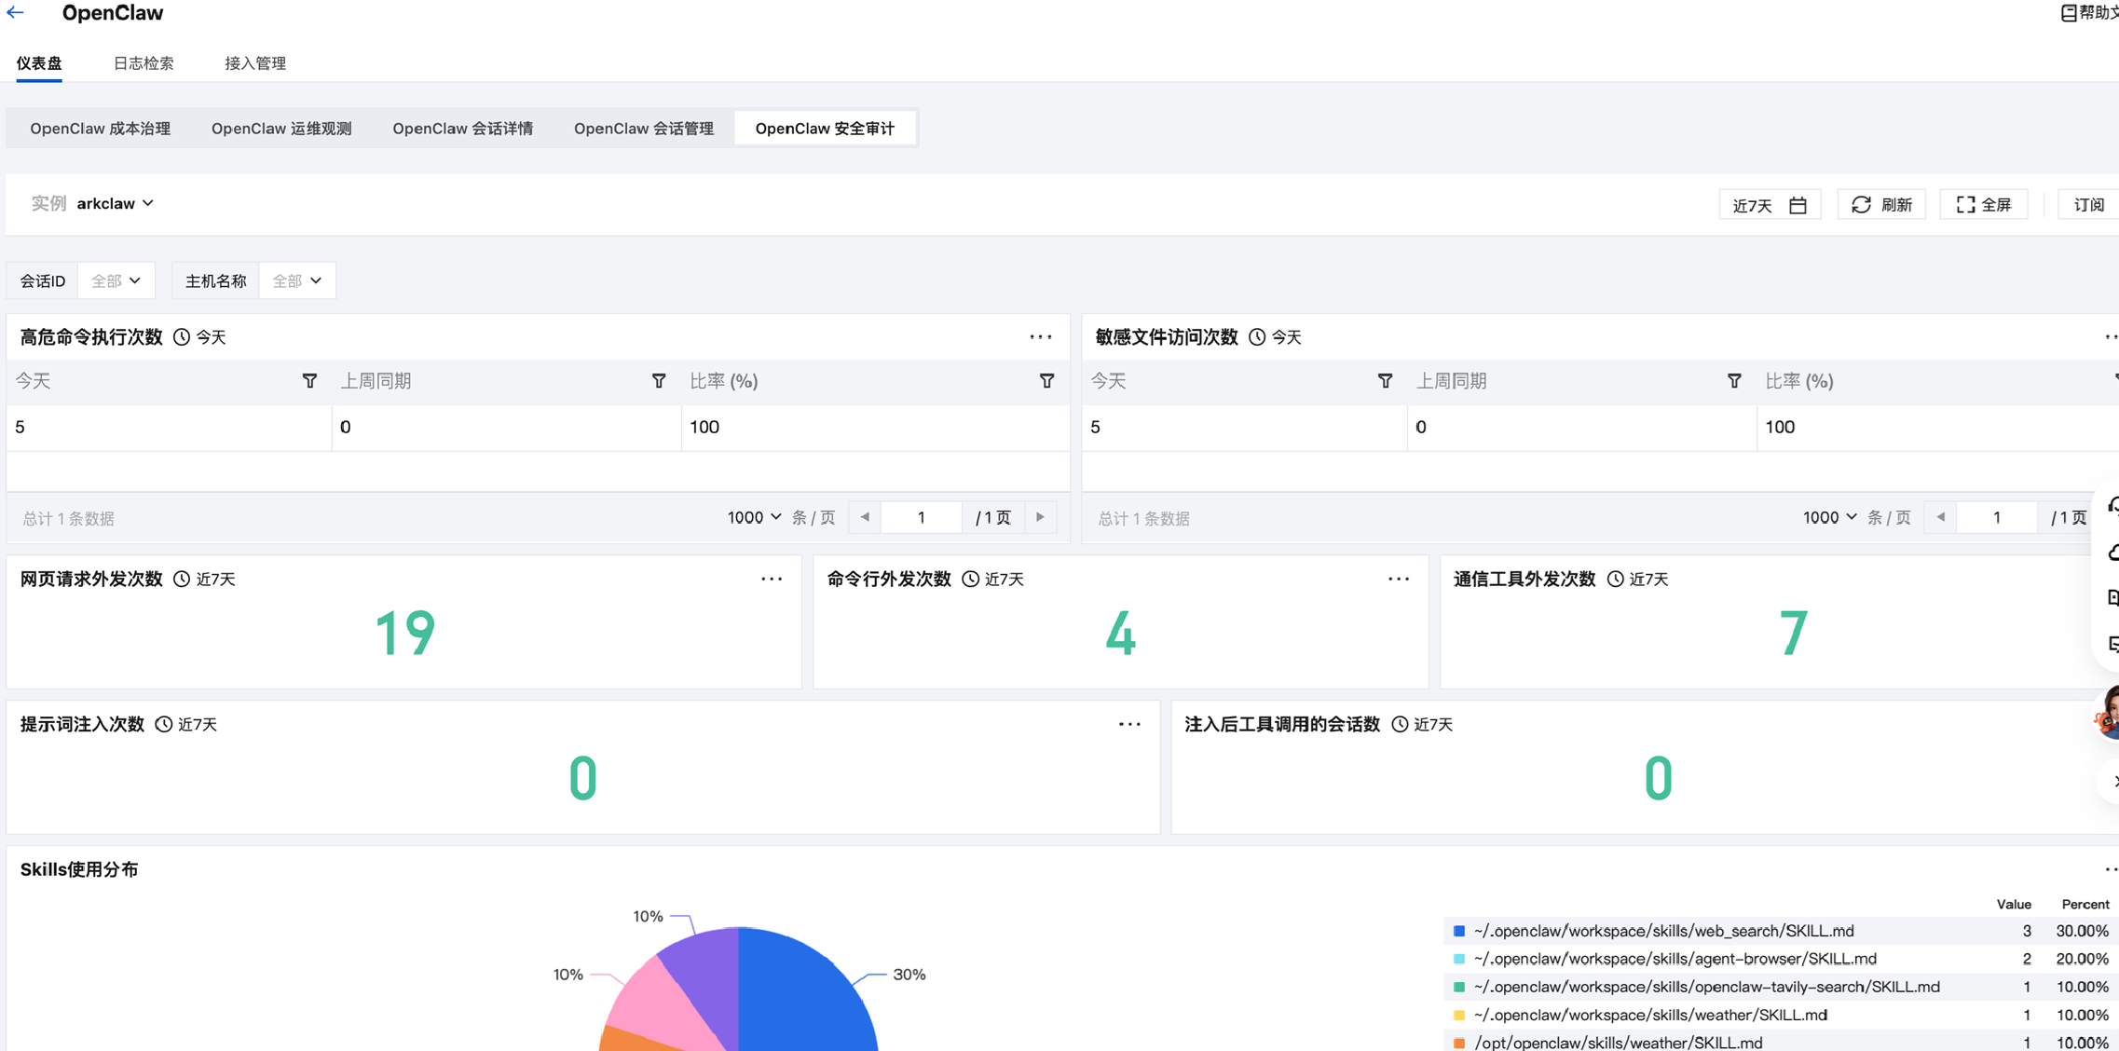Open the three-dot menu of 提示词注入次数 panel

[x=1129, y=724]
